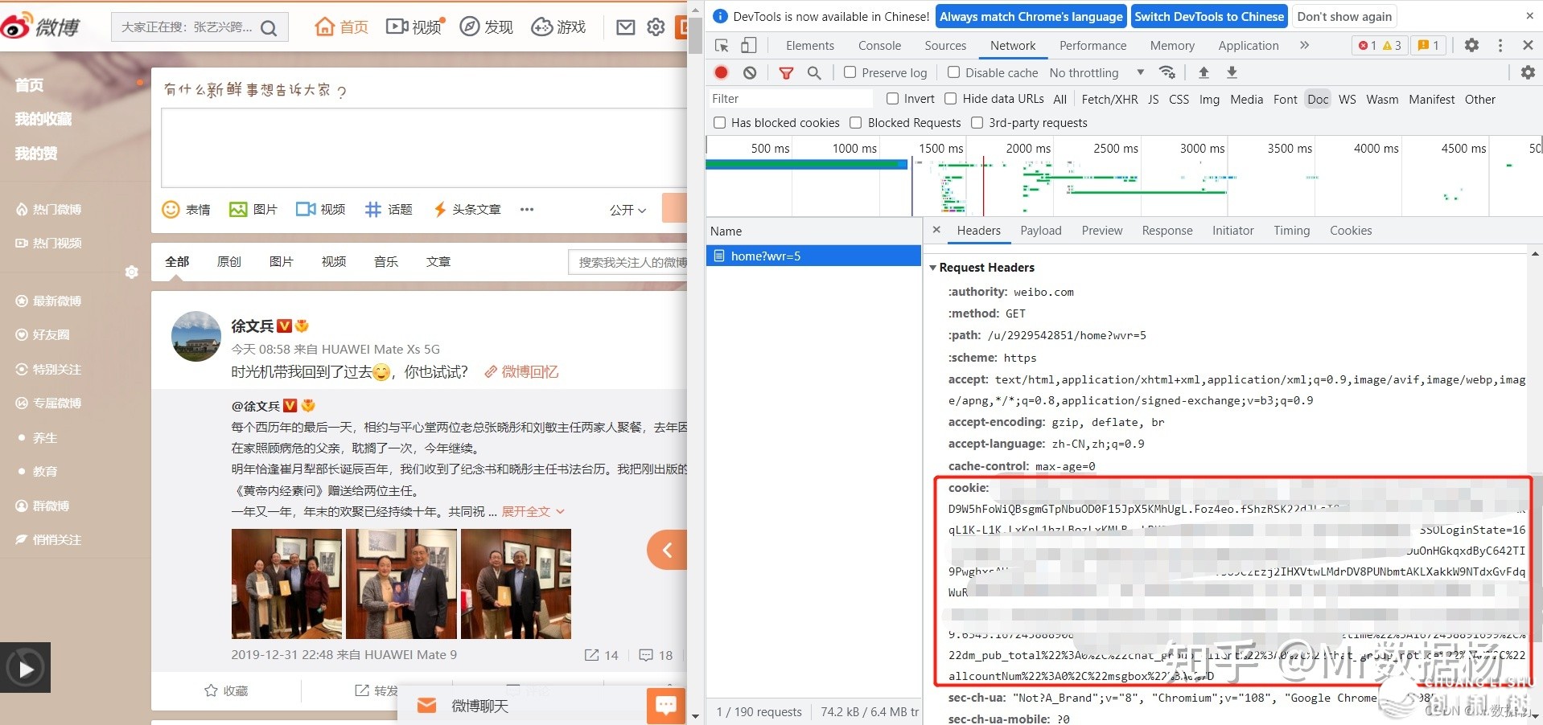Click the search magnifier in Weibo header
The height and width of the screenshot is (725, 1543).
(269, 28)
